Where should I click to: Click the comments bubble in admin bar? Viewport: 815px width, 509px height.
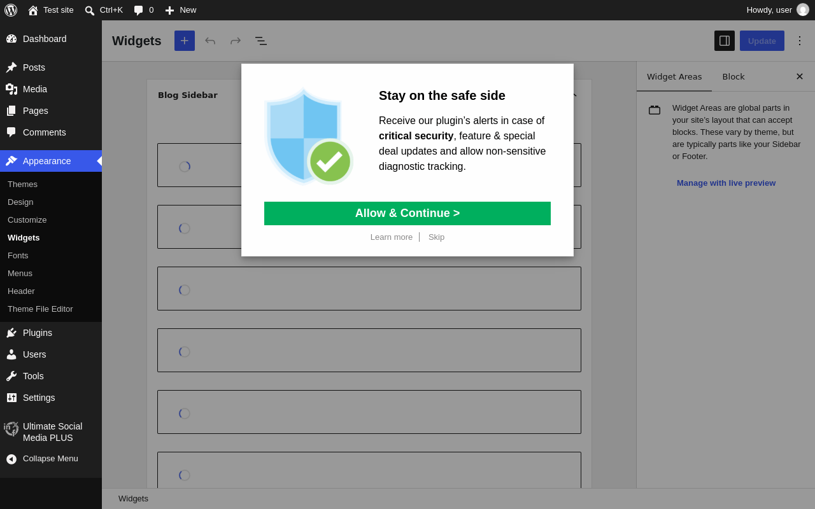pyautogui.click(x=144, y=10)
